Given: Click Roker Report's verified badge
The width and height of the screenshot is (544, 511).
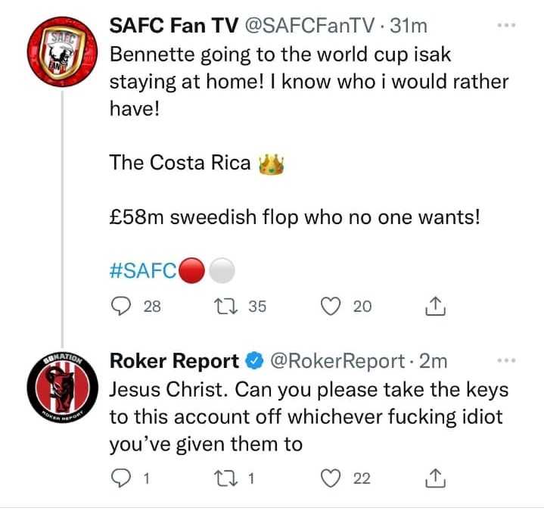Looking at the screenshot, I should [255, 361].
